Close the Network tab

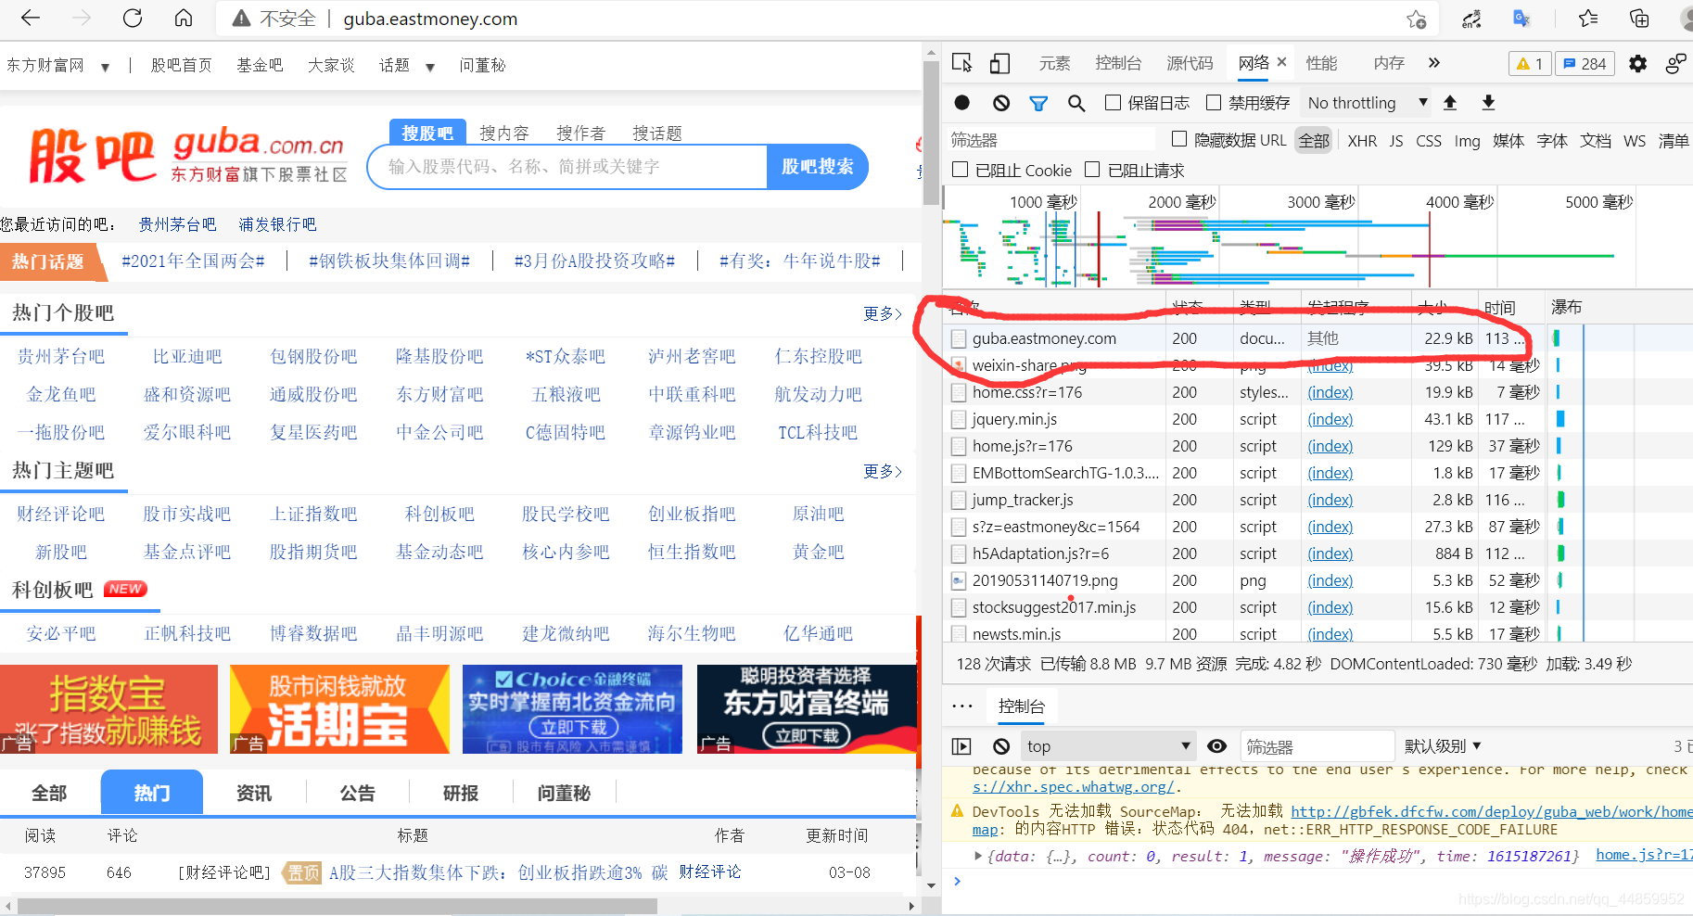click(1281, 62)
